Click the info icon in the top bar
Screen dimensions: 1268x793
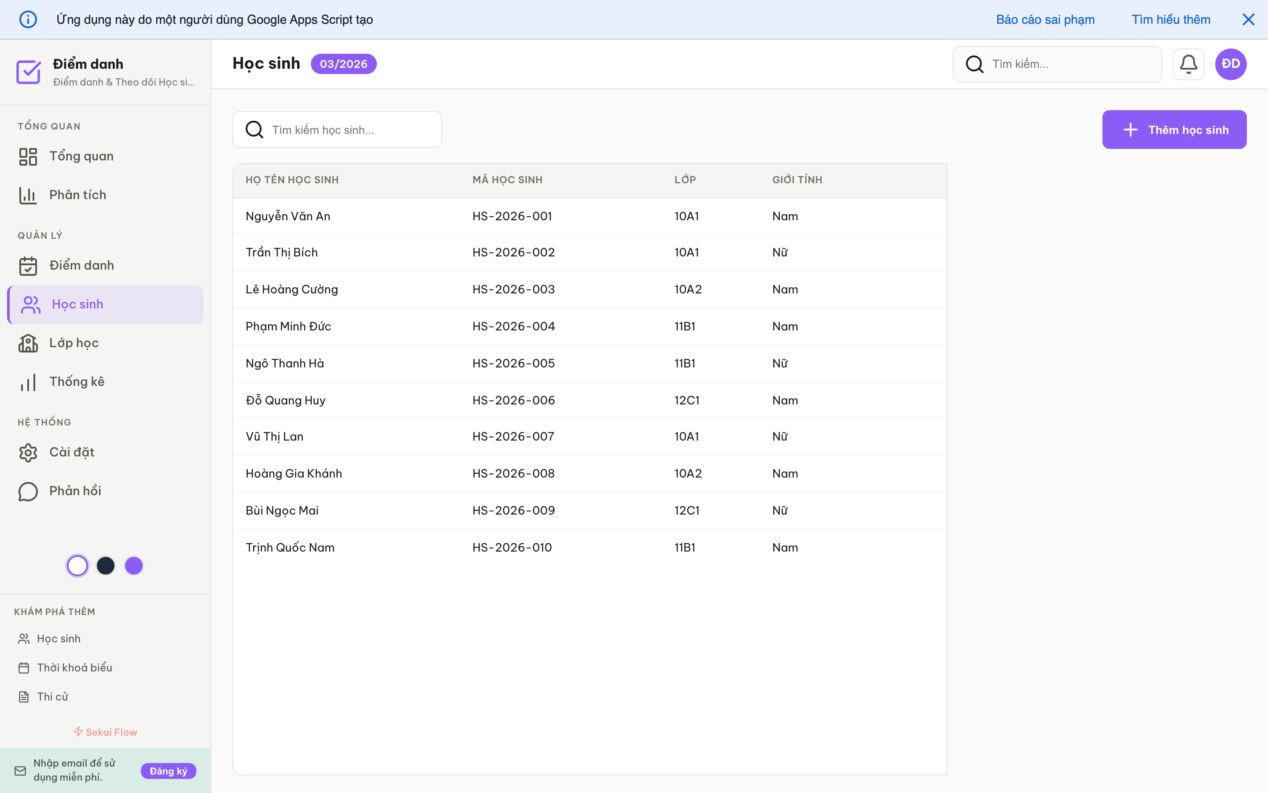pyautogui.click(x=28, y=19)
